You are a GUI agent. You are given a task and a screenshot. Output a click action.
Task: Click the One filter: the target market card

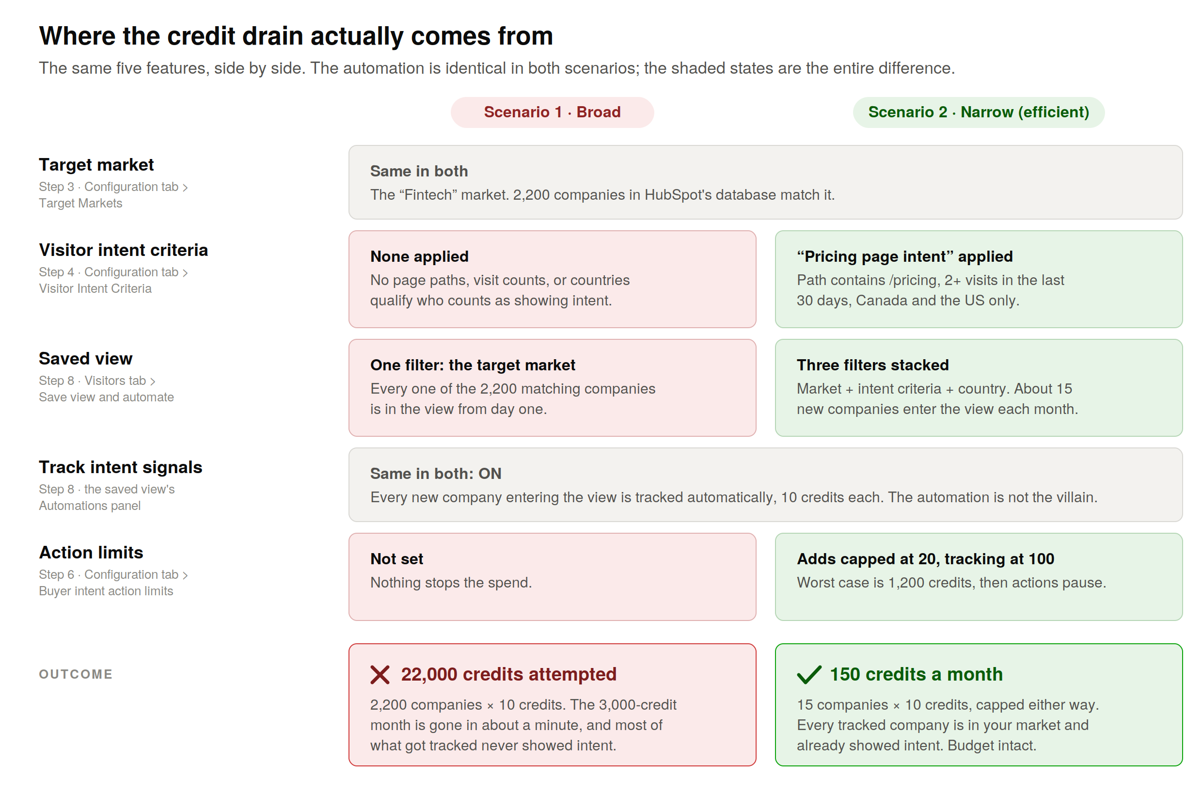(x=552, y=388)
